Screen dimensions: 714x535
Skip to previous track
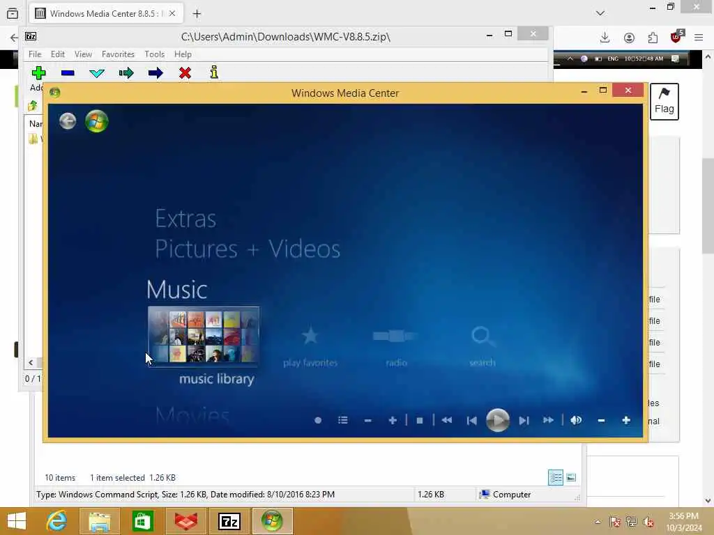tap(472, 420)
